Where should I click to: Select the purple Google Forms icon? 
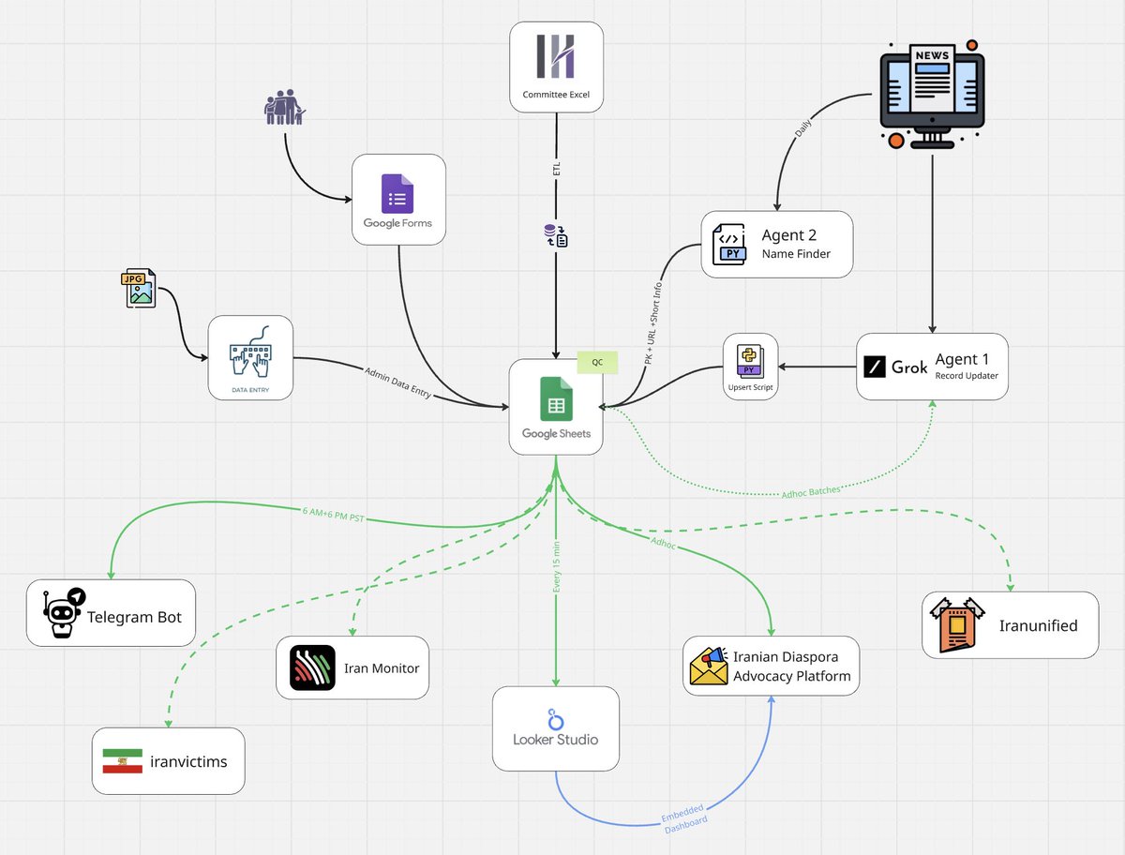coord(397,193)
